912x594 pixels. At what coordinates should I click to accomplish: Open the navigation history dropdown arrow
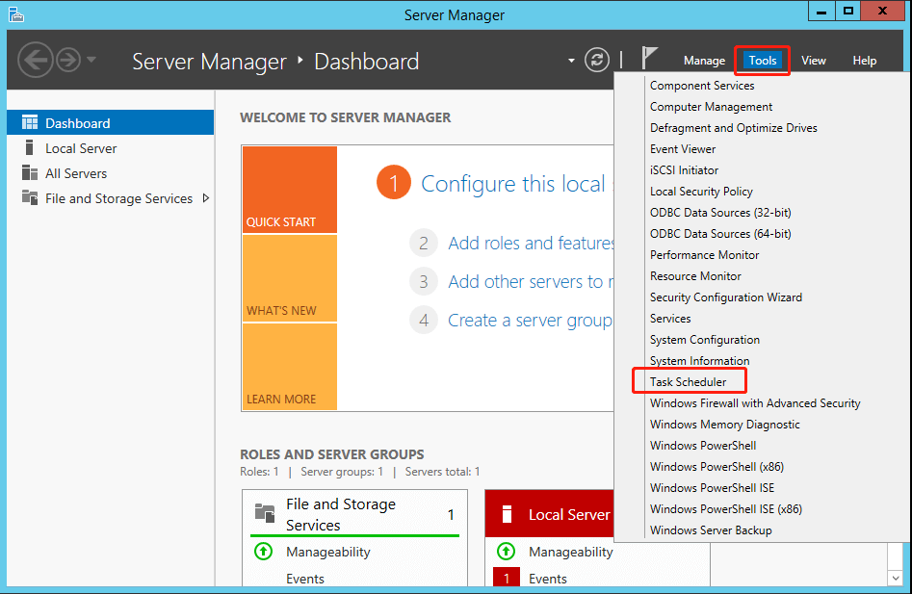coord(91,60)
